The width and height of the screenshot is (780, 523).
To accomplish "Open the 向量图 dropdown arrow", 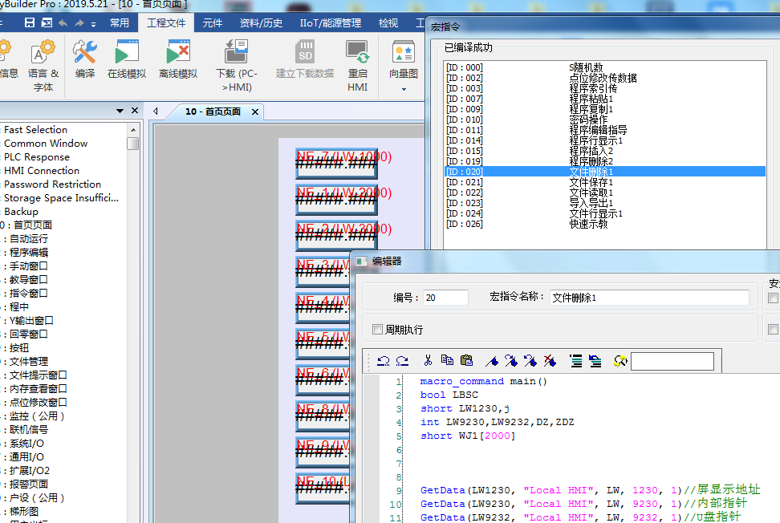I will coord(404,88).
